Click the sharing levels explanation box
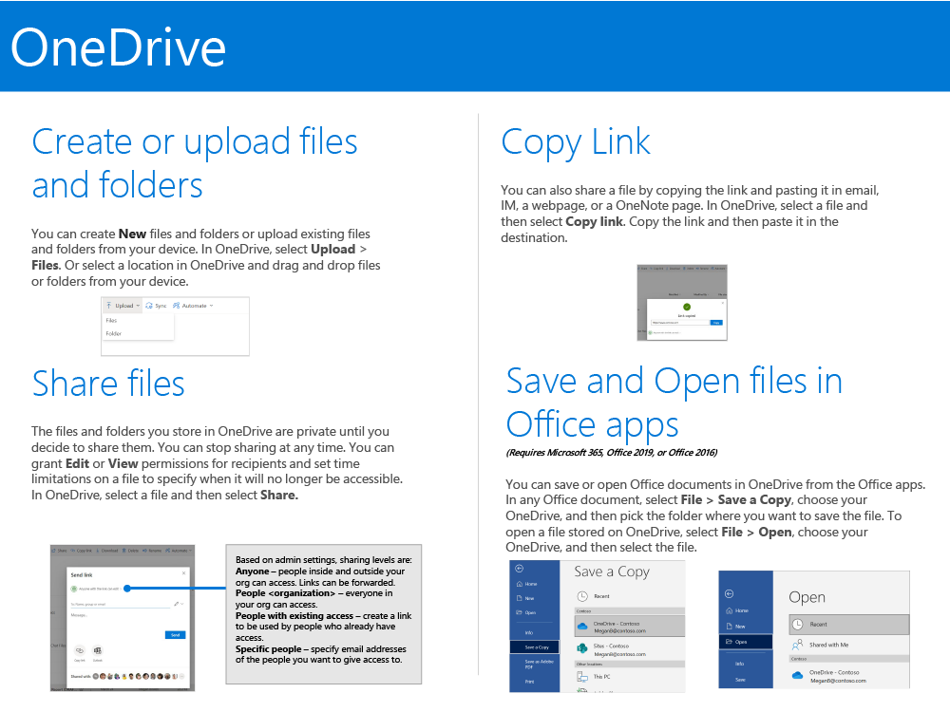Viewport: 950px width, 712px height. pyautogui.click(x=324, y=614)
